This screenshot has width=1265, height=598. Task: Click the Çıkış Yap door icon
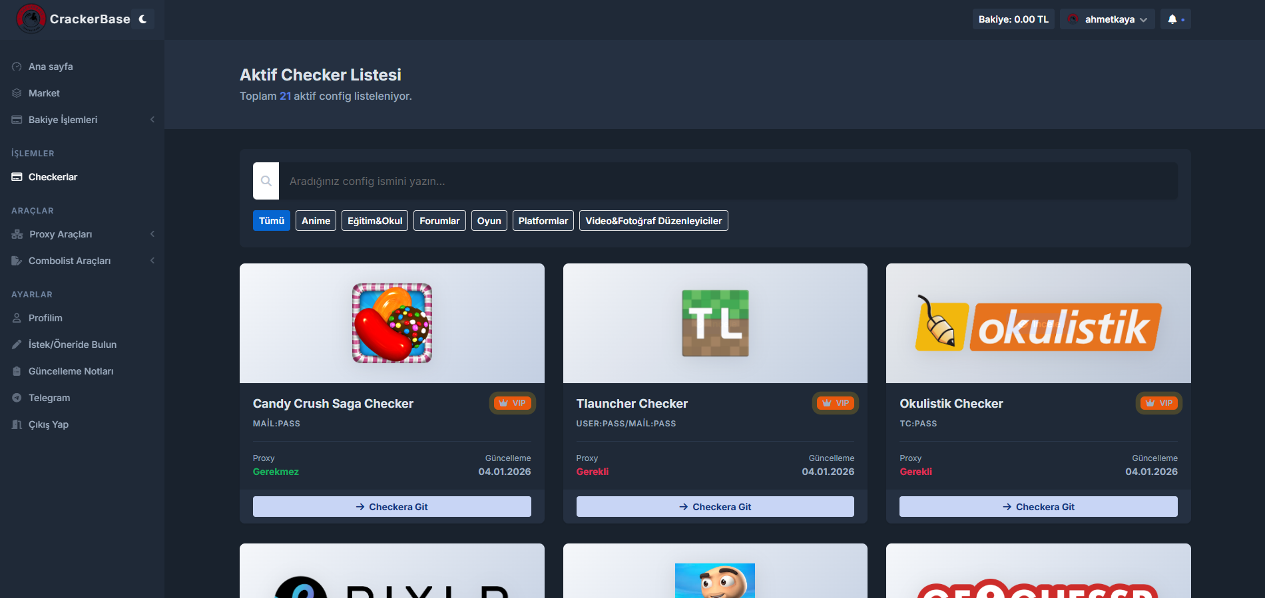point(17,424)
